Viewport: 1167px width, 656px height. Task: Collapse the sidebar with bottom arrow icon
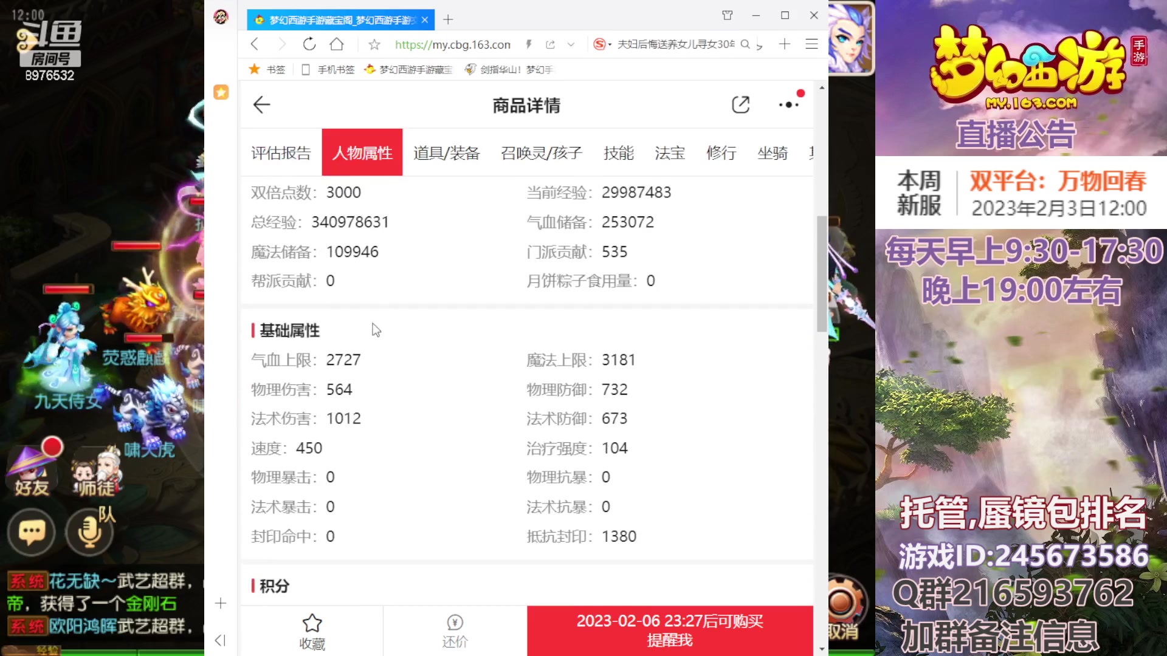[x=221, y=640]
